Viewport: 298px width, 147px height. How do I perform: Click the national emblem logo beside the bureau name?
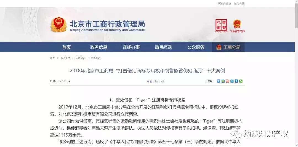[58, 25]
